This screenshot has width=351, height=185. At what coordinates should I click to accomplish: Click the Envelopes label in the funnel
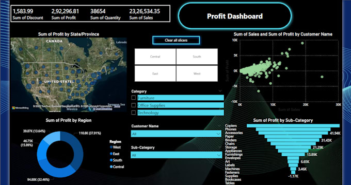pyautogui.click(x=233, y=158)
